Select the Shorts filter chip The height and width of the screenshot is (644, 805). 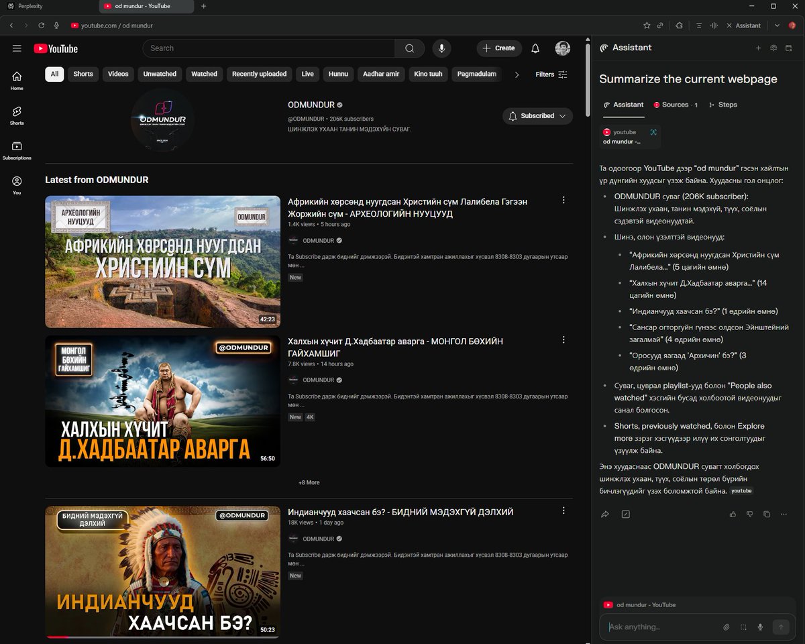83,74
